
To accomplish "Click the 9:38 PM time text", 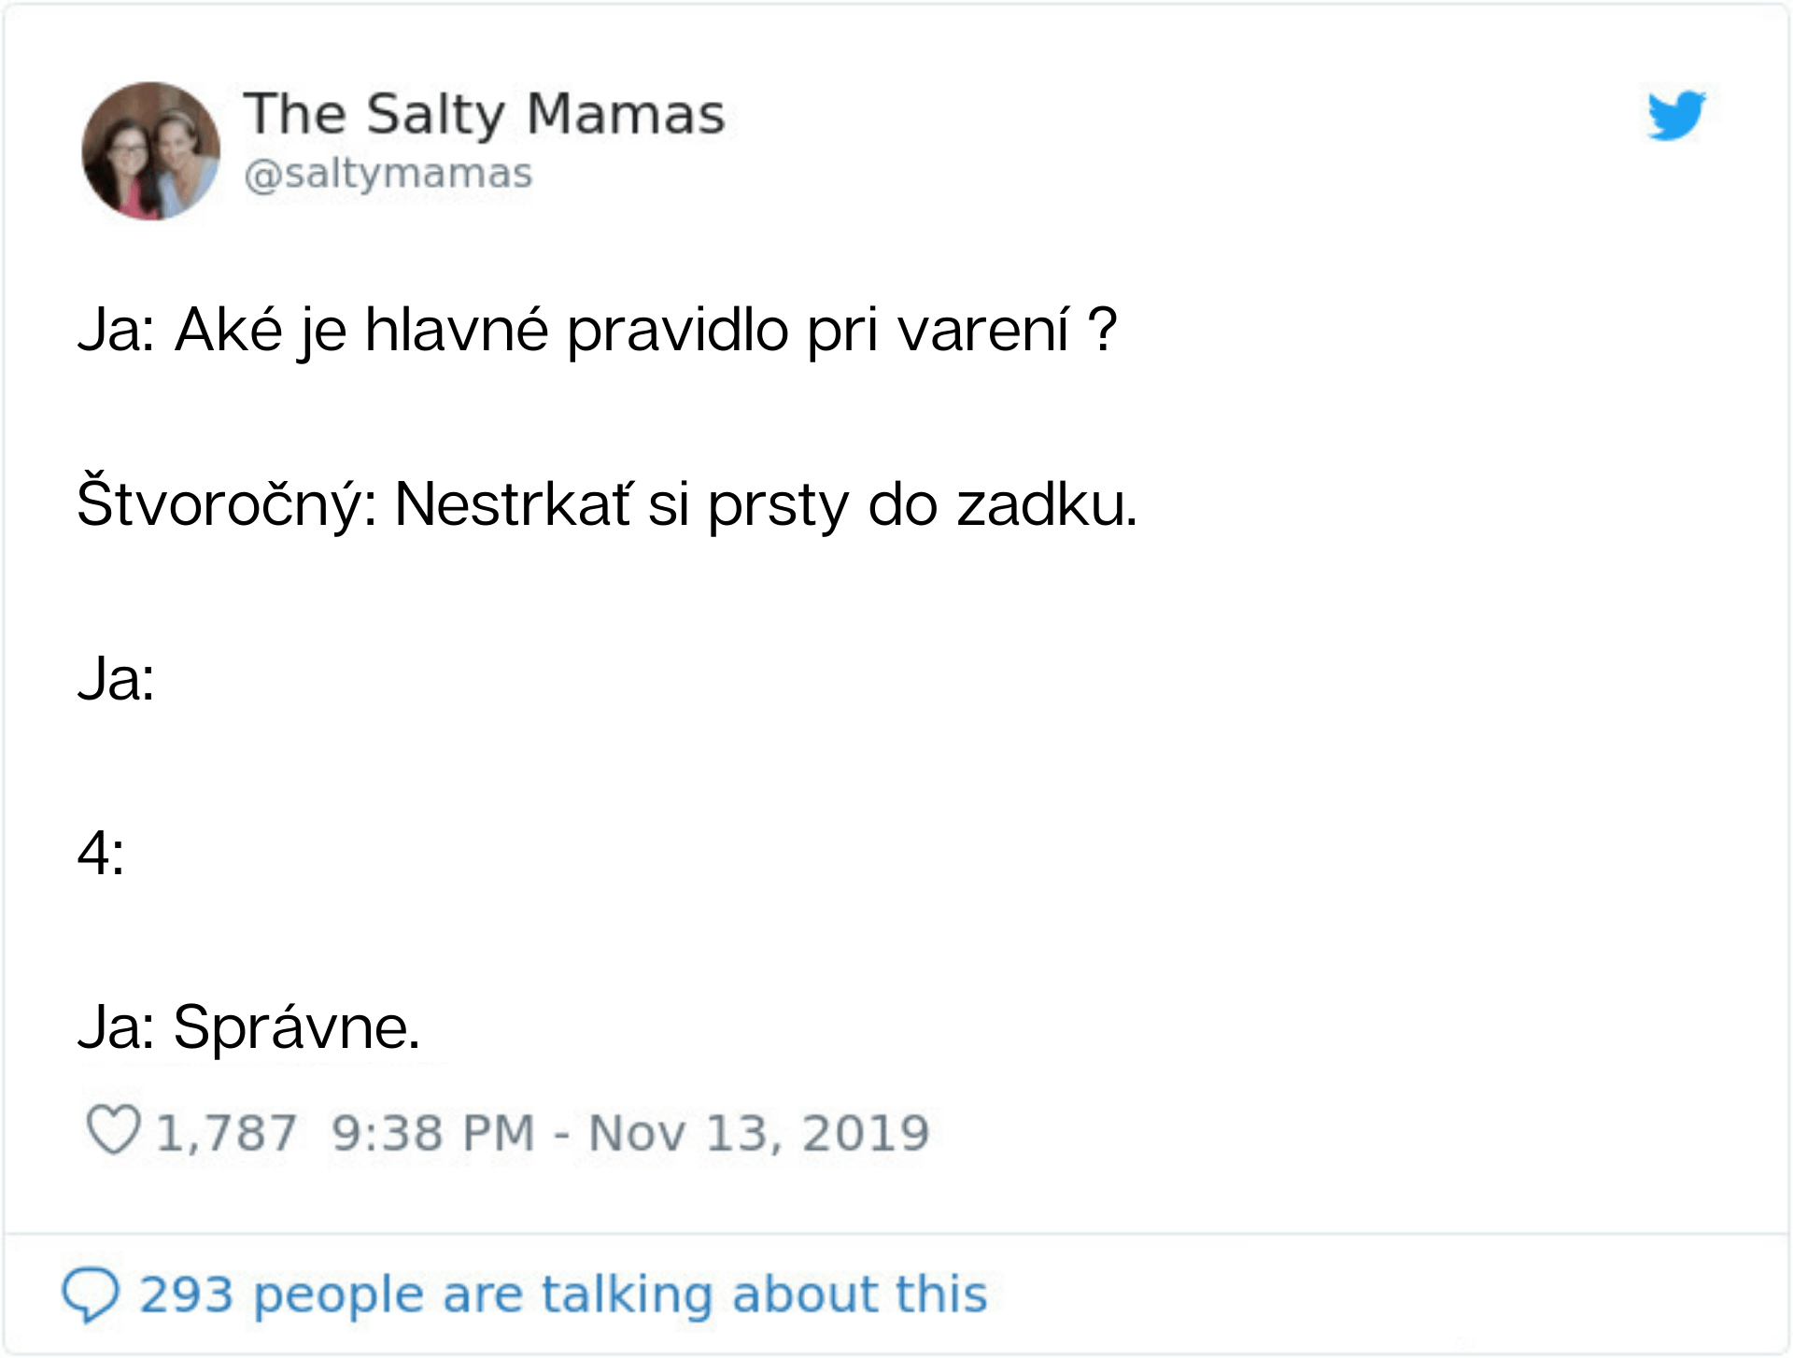I will 433,1133.
